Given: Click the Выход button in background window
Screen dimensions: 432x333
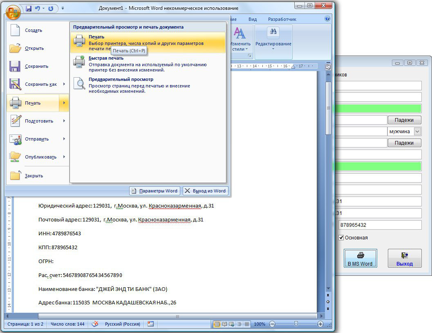Looking at the screenshot, I should 405,258.
